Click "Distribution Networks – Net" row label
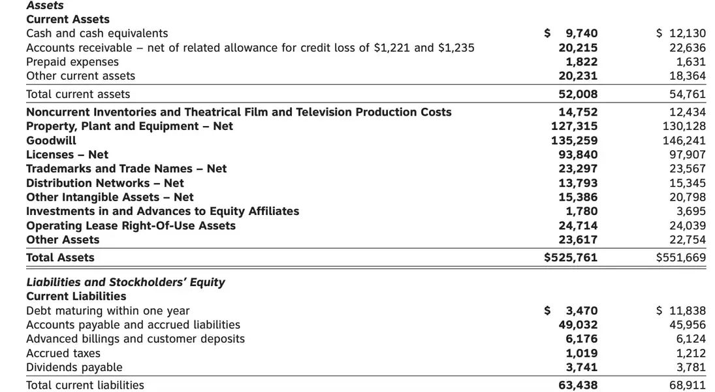This screenshot has width=715, height=392. tap(105, 183)
